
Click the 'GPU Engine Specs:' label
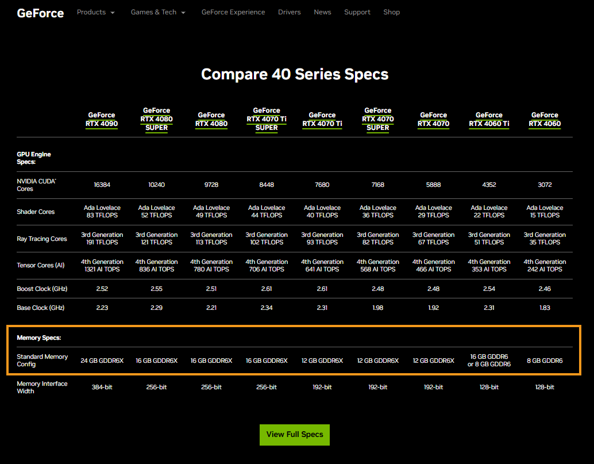(34, 158)
